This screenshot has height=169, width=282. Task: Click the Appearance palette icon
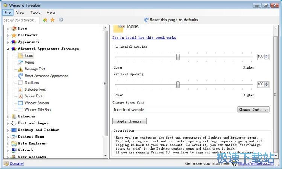coord(14,42)
